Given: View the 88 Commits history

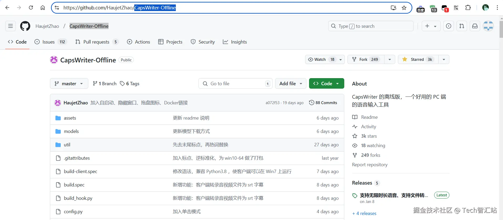Looking at the screenshot, I should [323, 103].
